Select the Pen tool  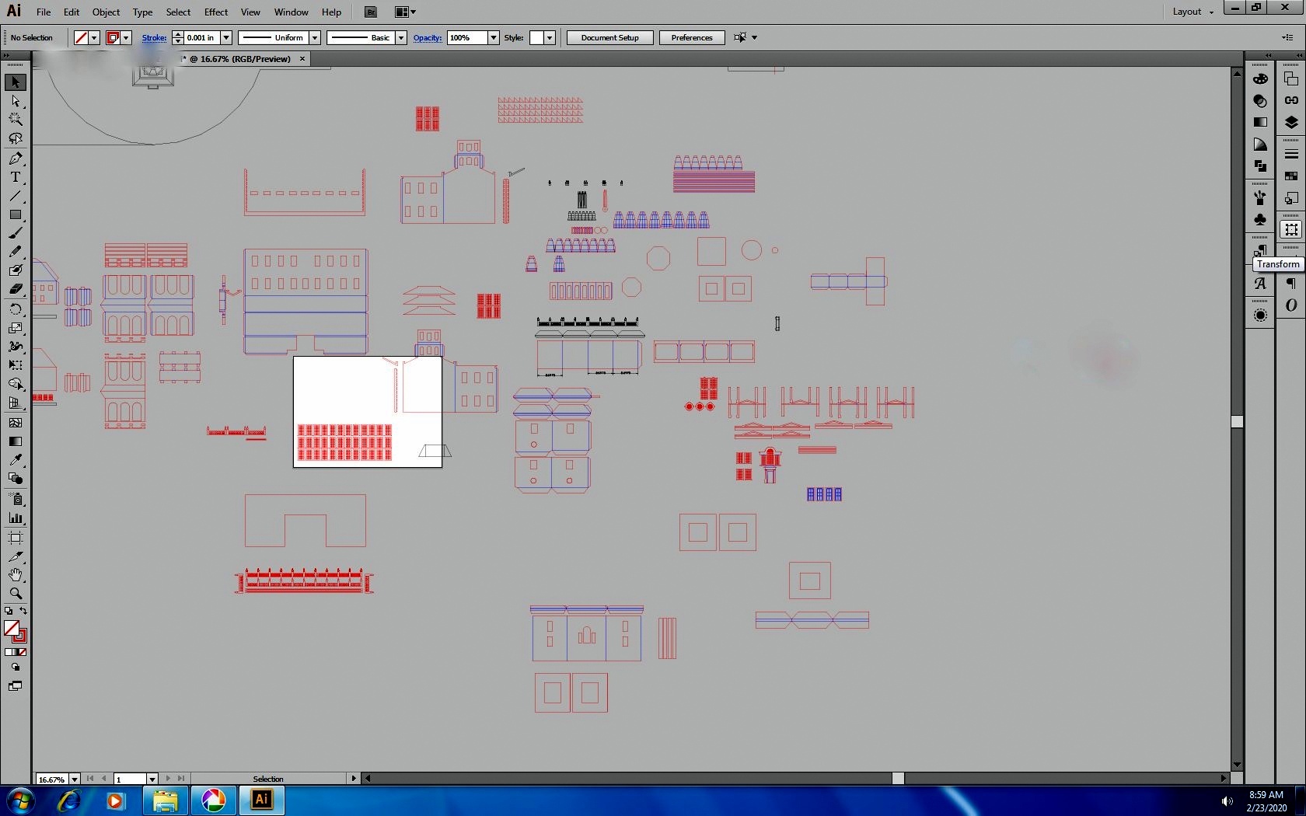coord(16,158)
